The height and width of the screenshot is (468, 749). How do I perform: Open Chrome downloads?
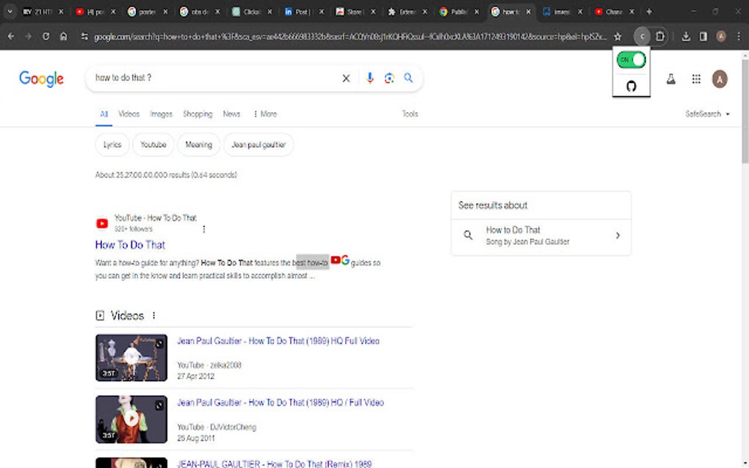pos(685,36)
